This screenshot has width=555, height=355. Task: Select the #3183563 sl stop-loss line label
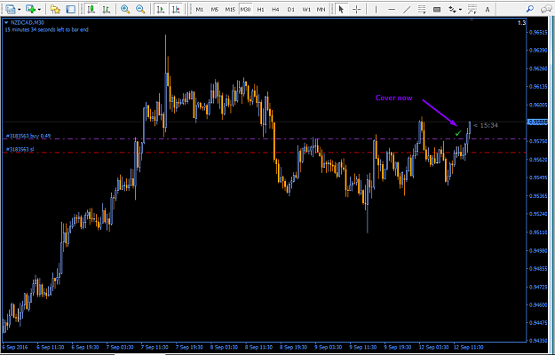click(x=20, y=149)
